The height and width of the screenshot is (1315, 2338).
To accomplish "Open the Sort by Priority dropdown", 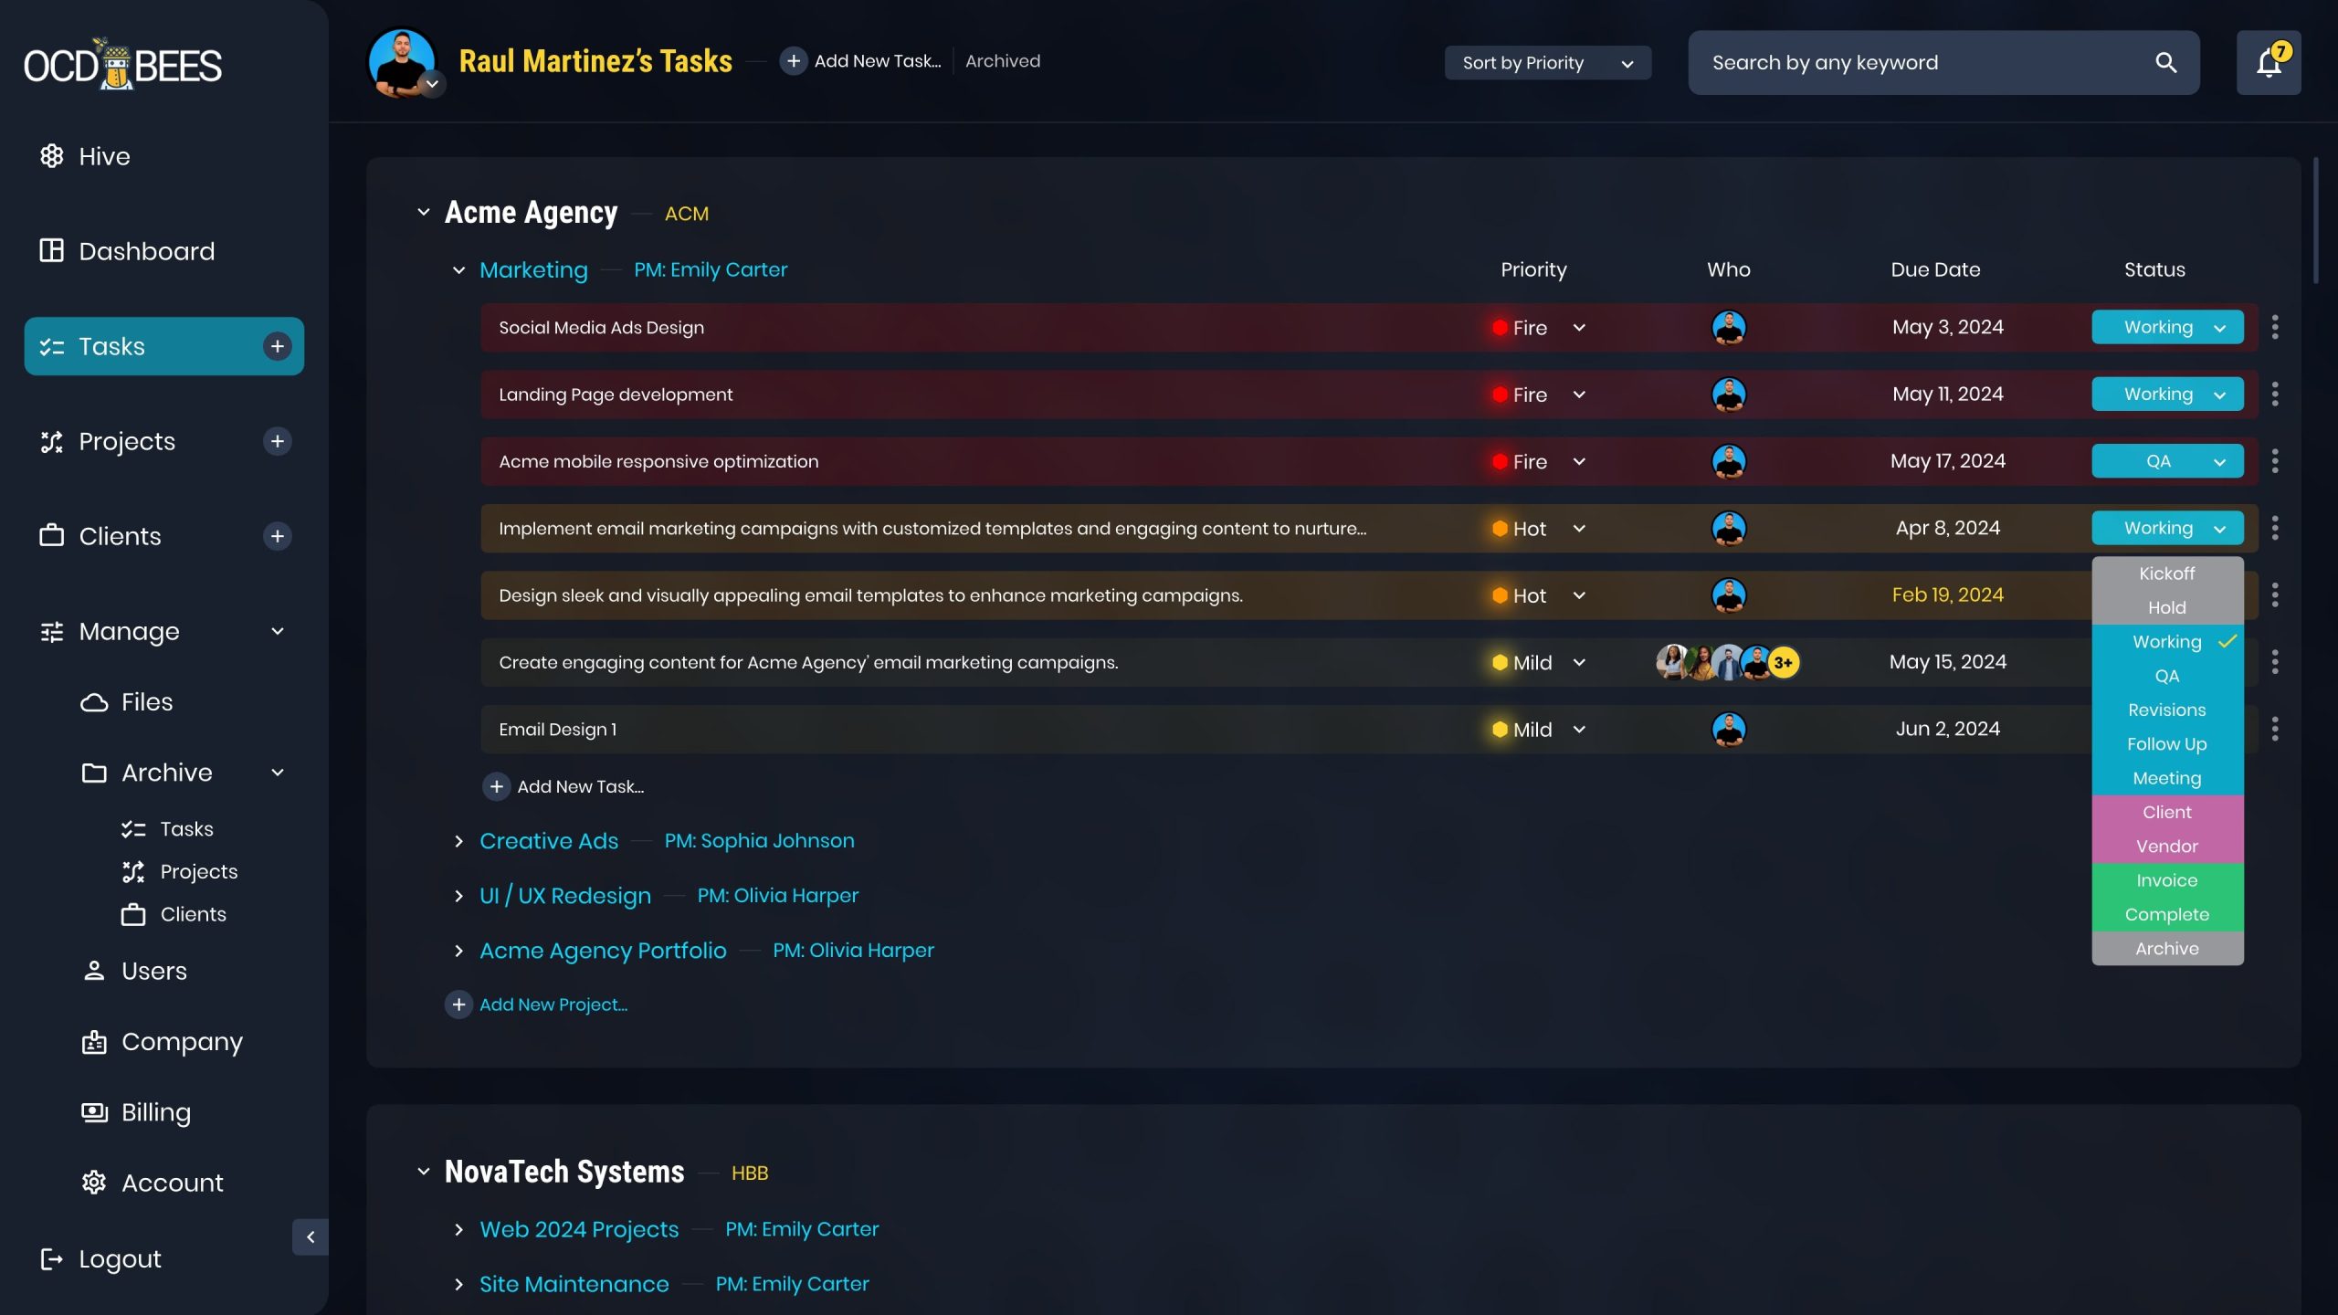I will click(x=1547, y=63).
